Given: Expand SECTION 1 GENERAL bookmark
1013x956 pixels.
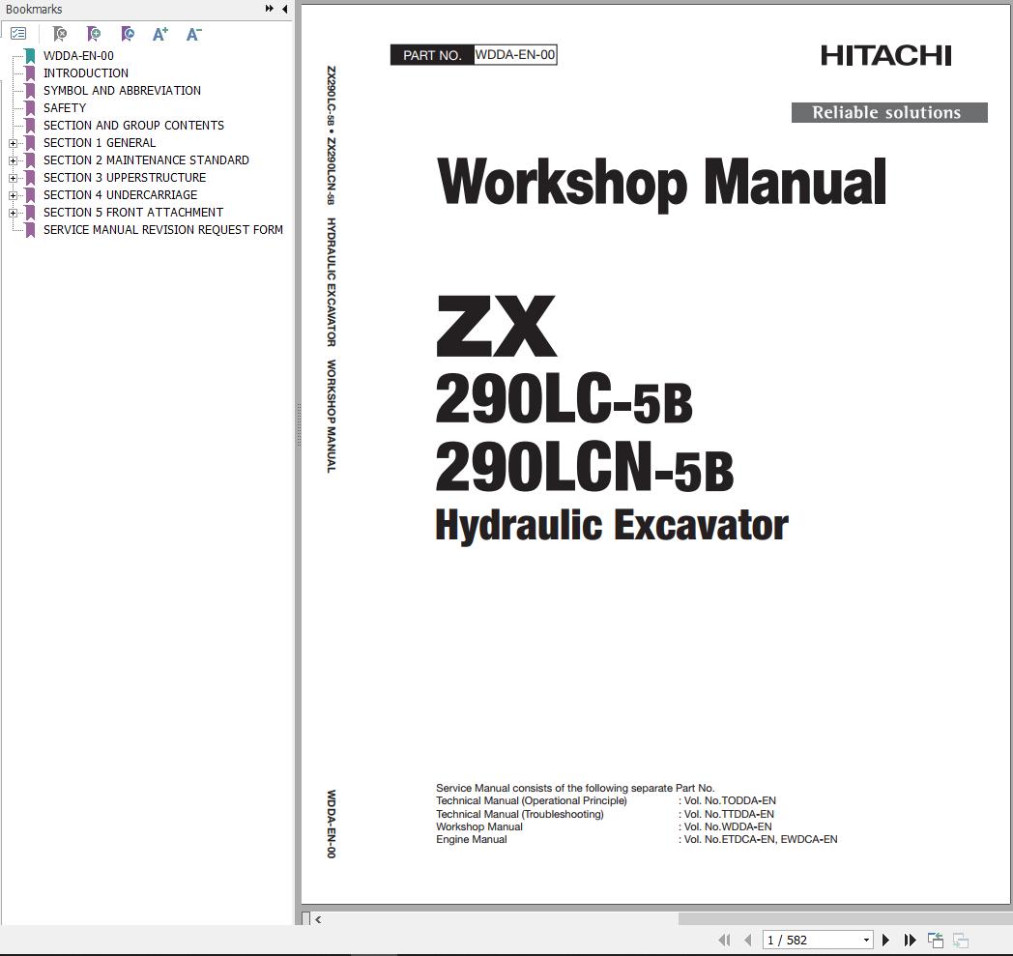Looking at the screenshot, I should 13,143.
